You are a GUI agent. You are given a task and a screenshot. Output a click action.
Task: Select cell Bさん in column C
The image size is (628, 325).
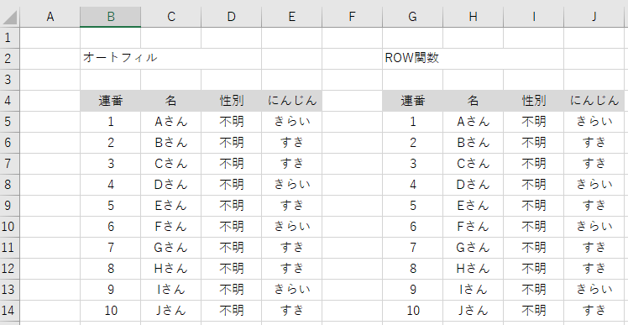171,143
